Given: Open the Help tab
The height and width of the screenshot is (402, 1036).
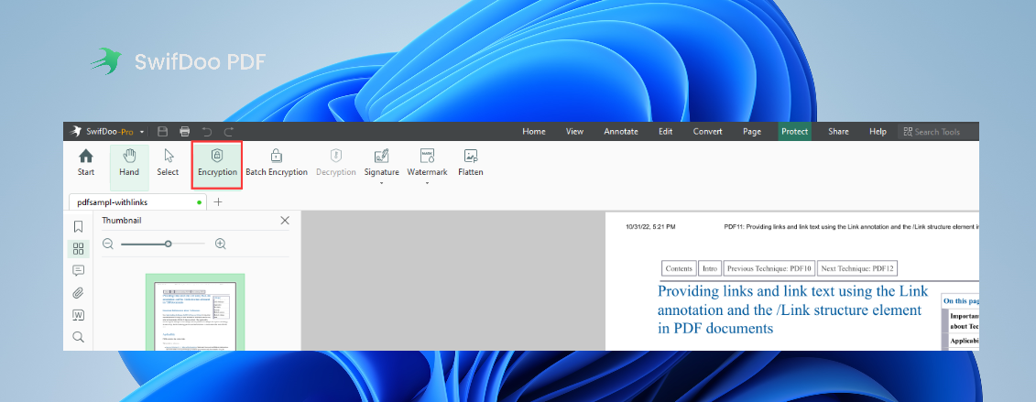Looking at the screenshot, I should (x=878, y=131).
